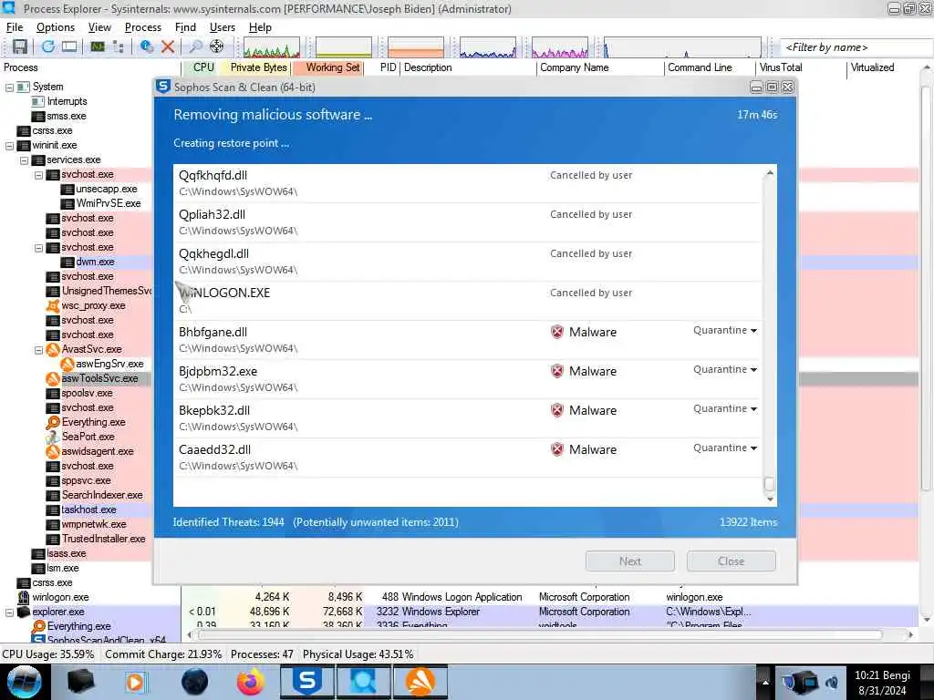
Task: Select the SearchIndexer.exe process row
Action: tap(102, 495)
